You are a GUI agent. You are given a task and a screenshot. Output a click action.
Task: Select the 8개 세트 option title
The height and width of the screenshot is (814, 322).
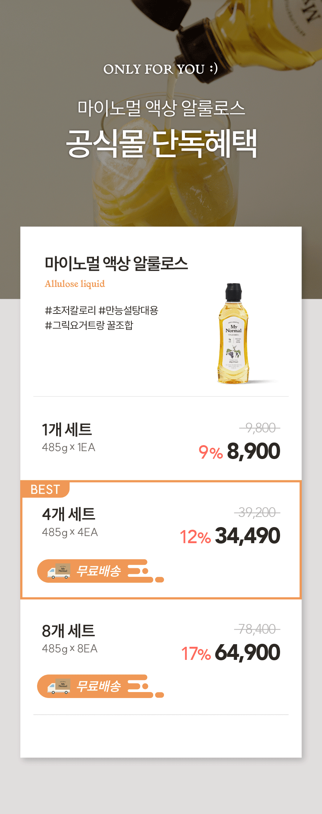coord(69,631)
